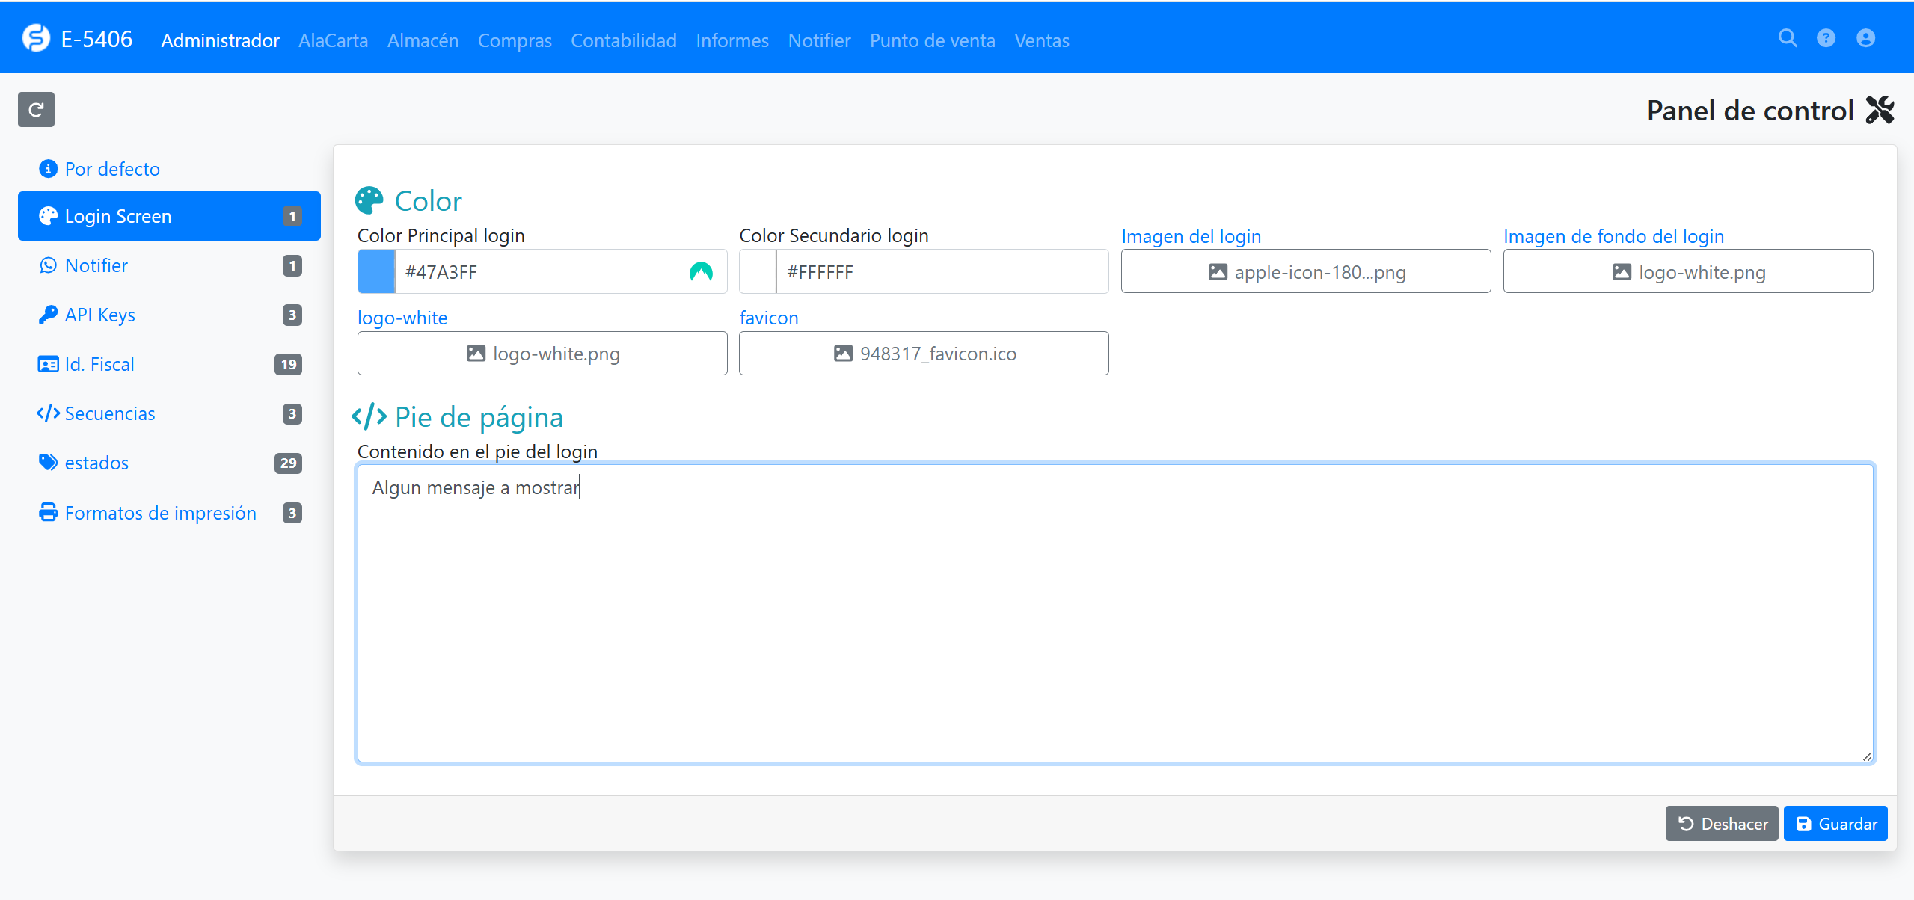This screenshot has height=900, width=1914.
Task: Click the white Color Secundario swatch
Action: point(758,272)
